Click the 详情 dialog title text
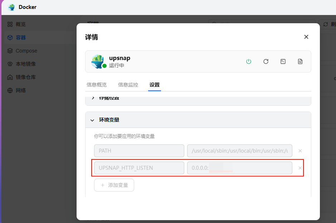 click(92, 37)
